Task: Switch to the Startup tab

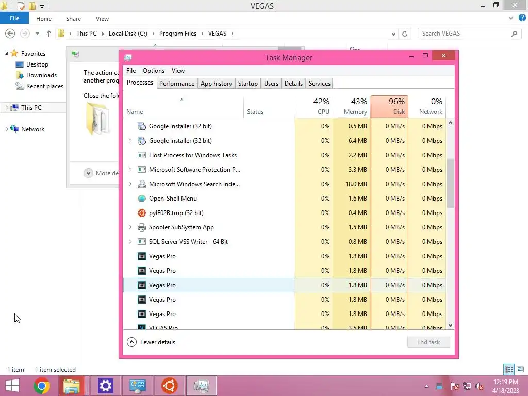Action: pos(248,84)
